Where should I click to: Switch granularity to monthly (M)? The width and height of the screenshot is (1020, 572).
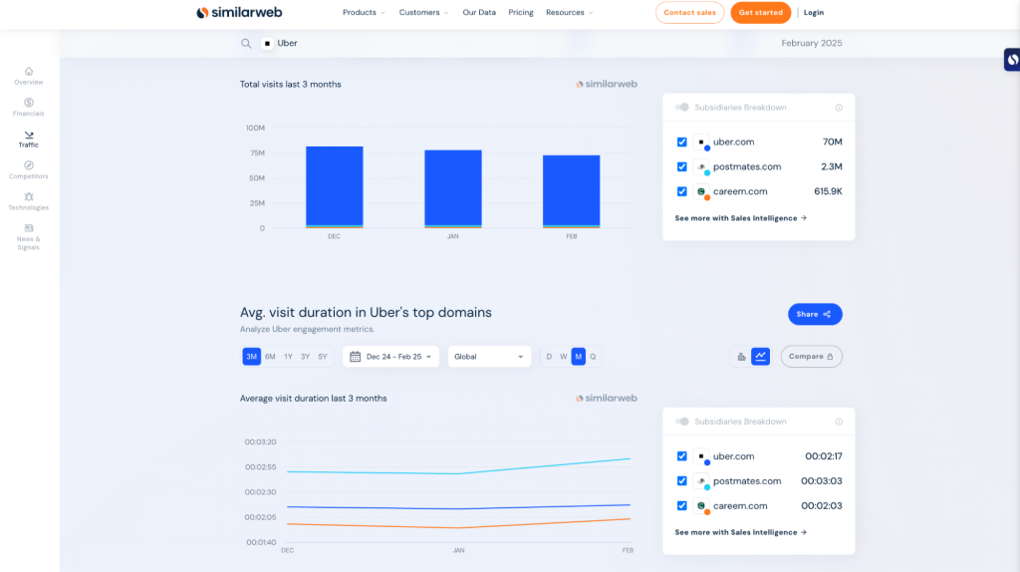tap(579, 357)
